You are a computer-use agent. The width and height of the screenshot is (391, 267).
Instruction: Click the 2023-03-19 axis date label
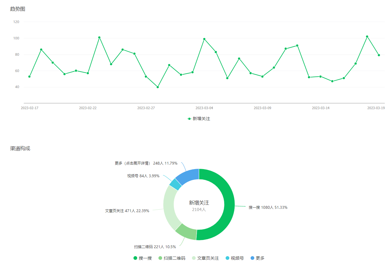point(376,108)
